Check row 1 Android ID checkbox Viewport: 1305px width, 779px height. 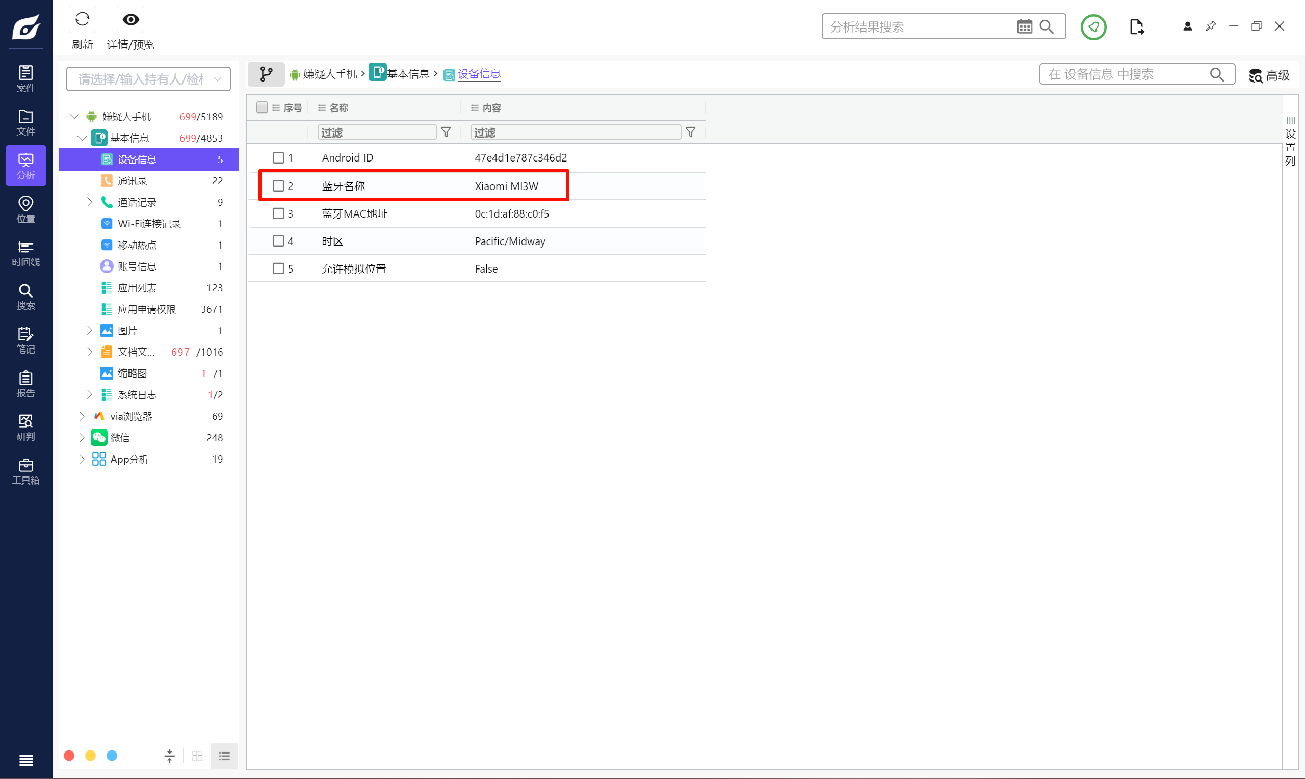point(278,158)
